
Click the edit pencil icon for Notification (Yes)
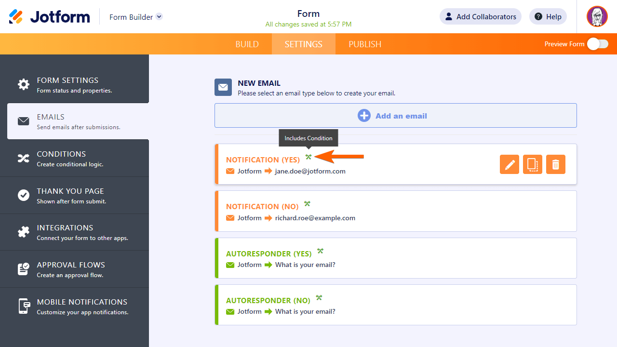(510, 164)
